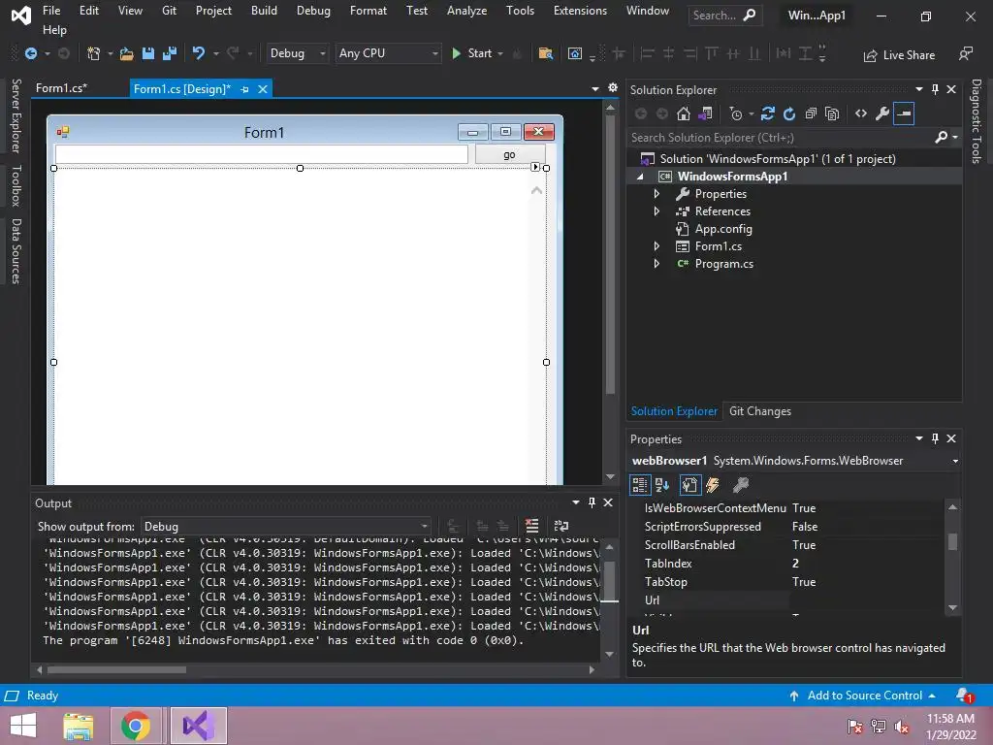
Task: Open the Data Sources side tab
Action: [16, 251]
